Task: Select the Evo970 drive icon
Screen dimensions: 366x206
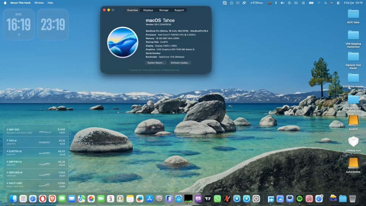Action: (x=353, y=123)
